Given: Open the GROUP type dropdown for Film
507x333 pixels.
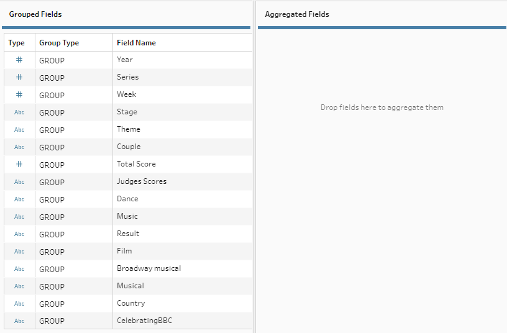Looking at the screenshot, I should [x=52, y=252].
